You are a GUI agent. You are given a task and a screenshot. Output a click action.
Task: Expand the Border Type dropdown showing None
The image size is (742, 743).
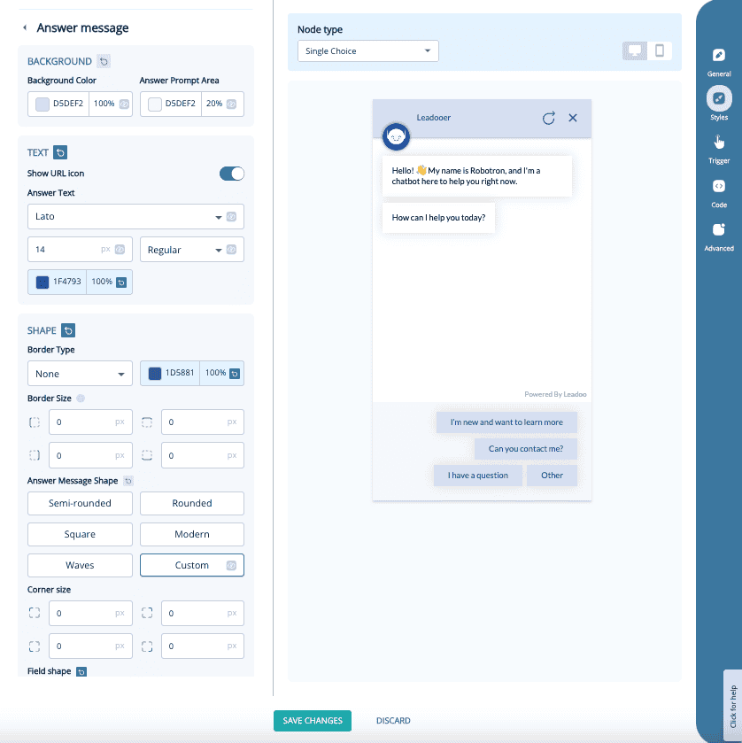80,373
